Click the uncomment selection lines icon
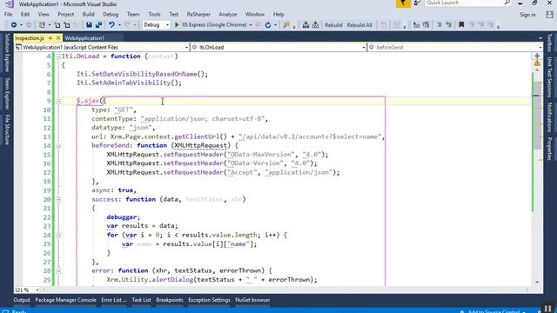The image size is (557, 313). 449,25
